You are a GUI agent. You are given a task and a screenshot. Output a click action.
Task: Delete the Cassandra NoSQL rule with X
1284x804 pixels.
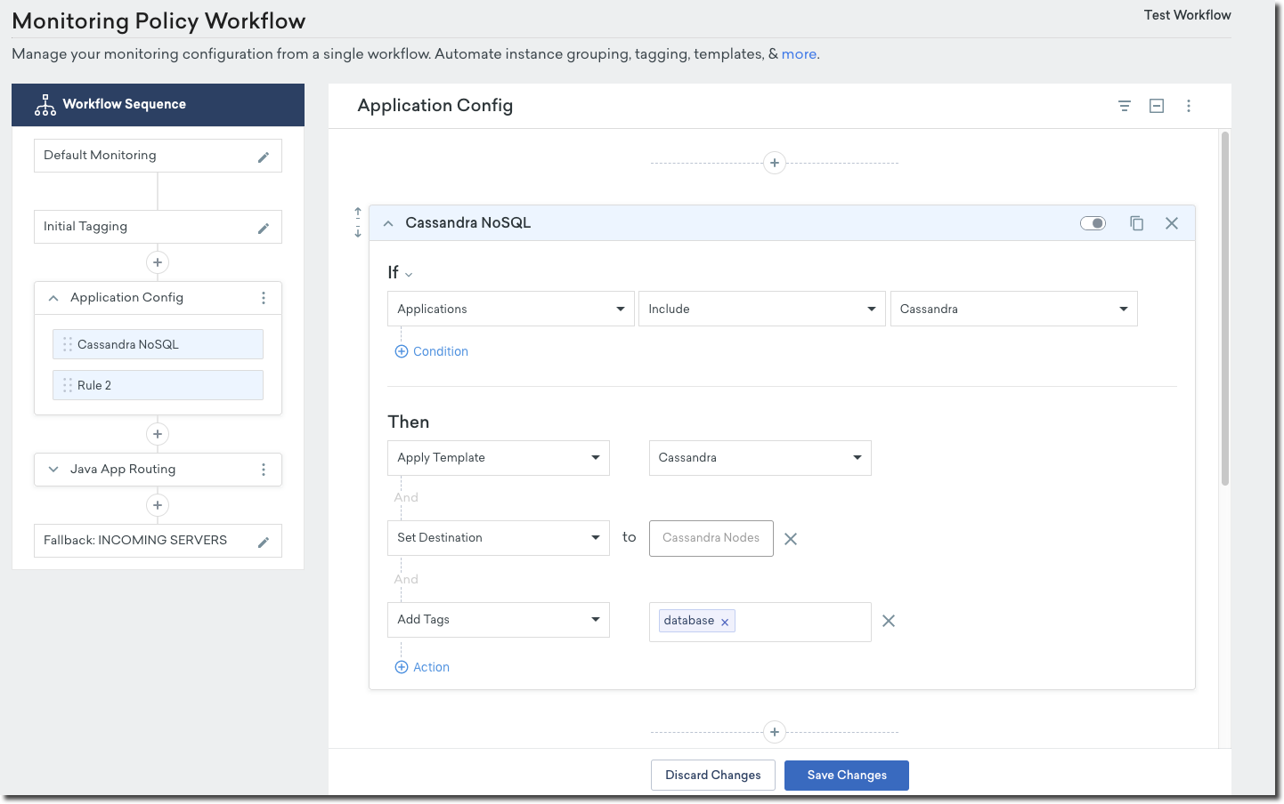pyautogui.click(x=1172, y=223)
